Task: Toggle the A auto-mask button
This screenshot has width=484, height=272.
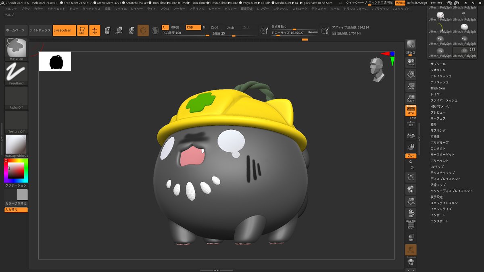Action: [165, 27]
